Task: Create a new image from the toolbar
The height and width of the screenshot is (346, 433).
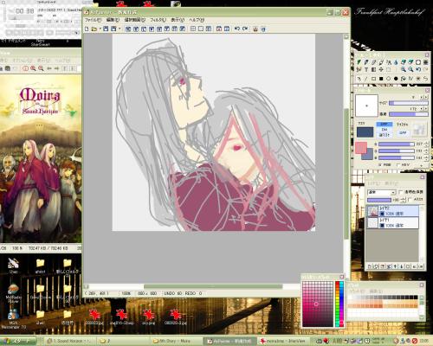Action: (x=87, y=29)
